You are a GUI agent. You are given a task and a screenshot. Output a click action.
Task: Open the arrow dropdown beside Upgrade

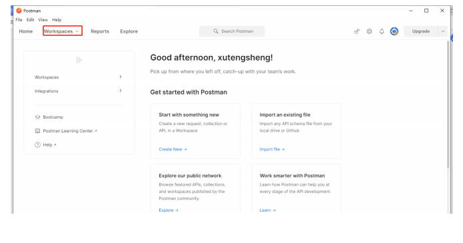pos(442,31)
